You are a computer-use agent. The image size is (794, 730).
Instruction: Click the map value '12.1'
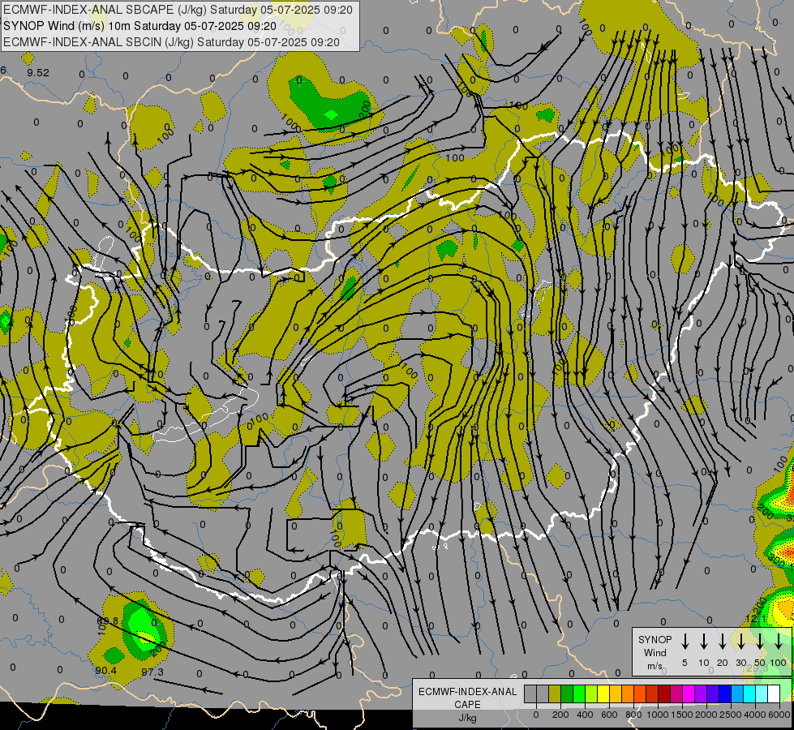point(756,619)
